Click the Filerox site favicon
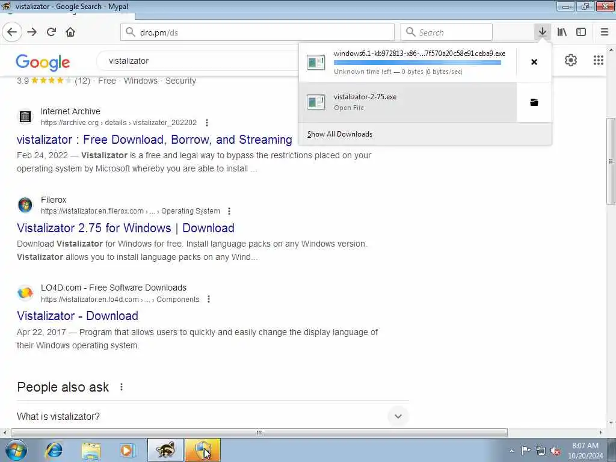This screenshot has height=462, width=616. pyautogui.click(x=25, y=205)
